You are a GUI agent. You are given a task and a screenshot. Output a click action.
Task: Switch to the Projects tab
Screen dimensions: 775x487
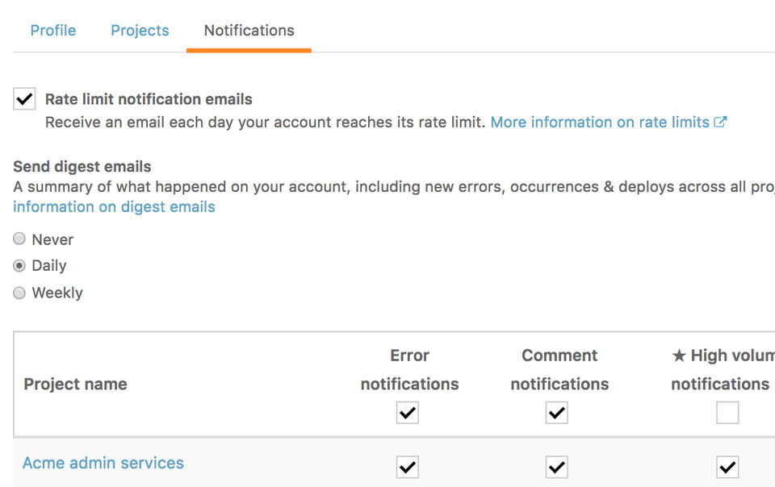click(140, 31)
